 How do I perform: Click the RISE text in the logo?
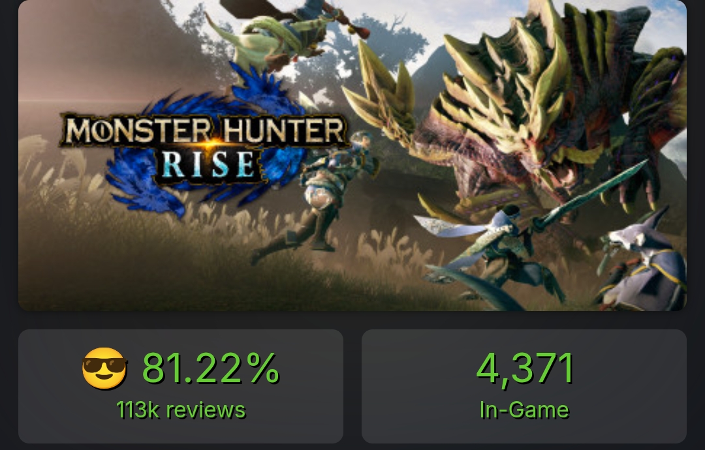pyautogui.click(x=208, y=165)
